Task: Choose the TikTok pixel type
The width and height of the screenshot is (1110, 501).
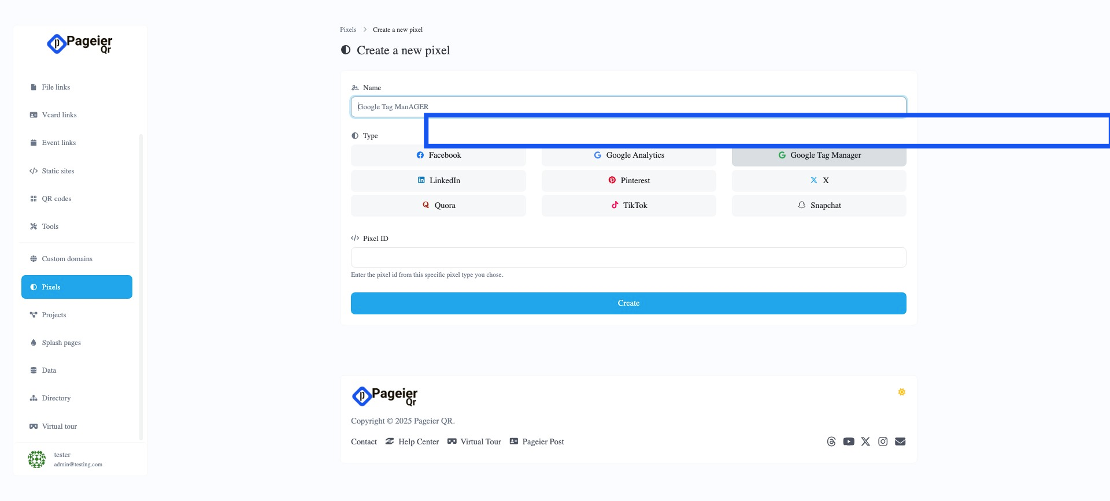Action: [x=628, y=206]
